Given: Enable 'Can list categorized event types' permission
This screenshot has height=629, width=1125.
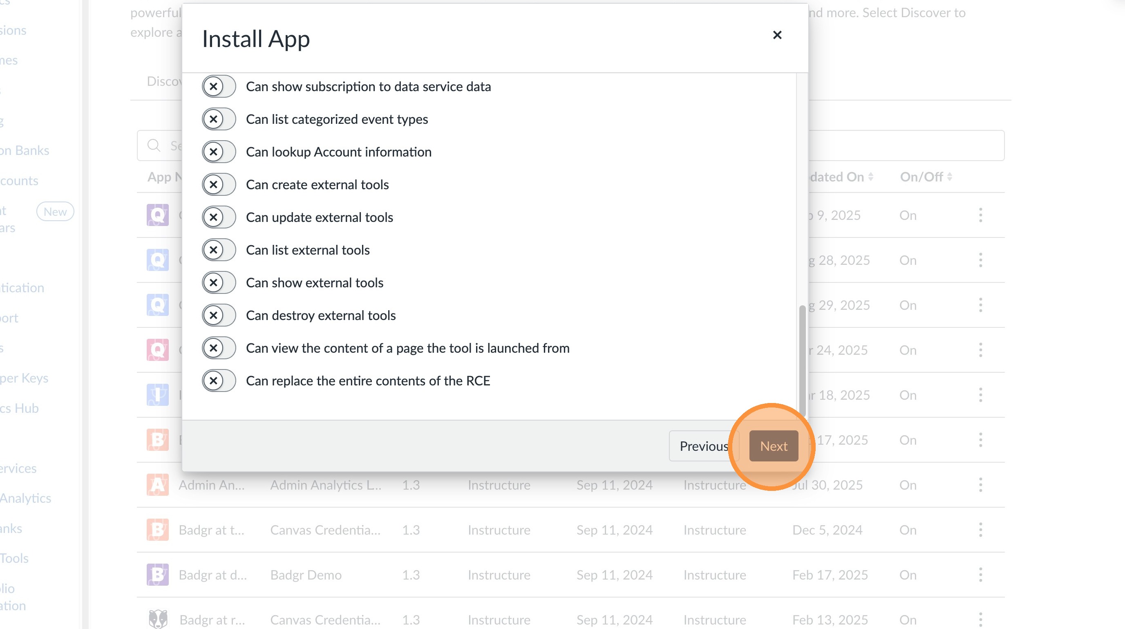Looking at the screenshot, I should tap(219, 119).
